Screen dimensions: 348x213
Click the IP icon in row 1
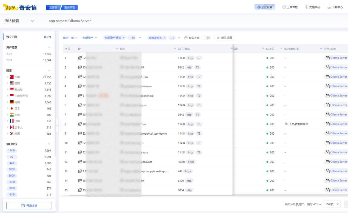coord(80,58)
